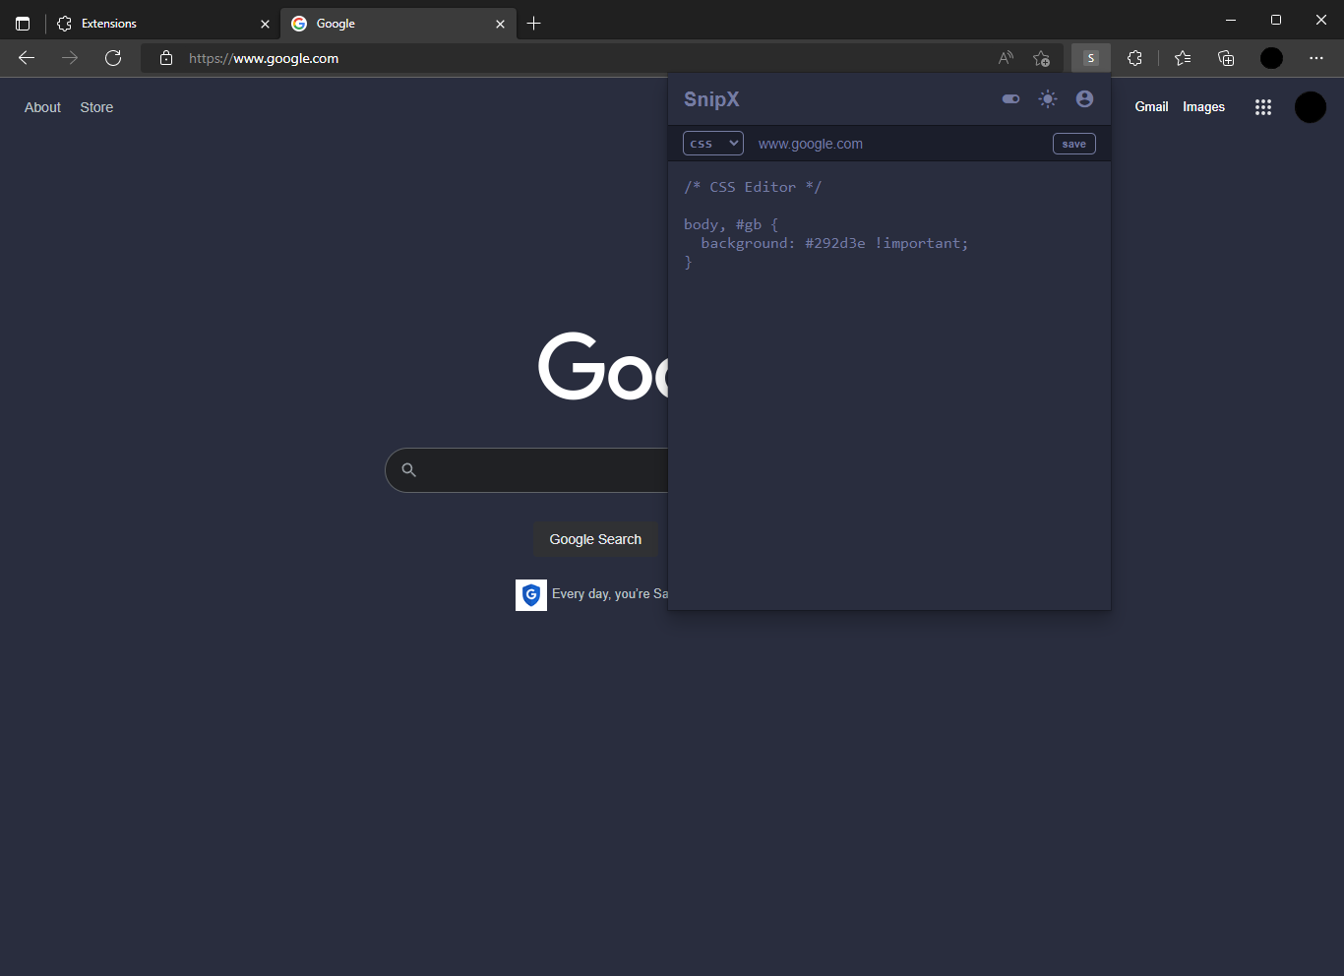Open the About link on Google

tap(42, 107)
